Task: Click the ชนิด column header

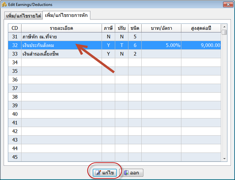Action: point(135,28)
